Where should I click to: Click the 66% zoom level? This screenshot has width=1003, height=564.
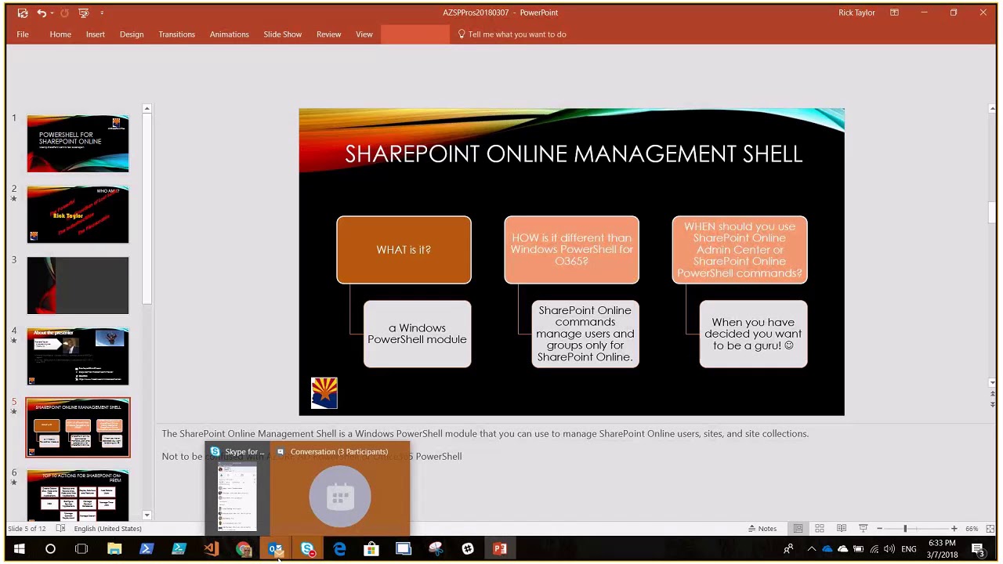pyautogui.click(x=972, y=529)
